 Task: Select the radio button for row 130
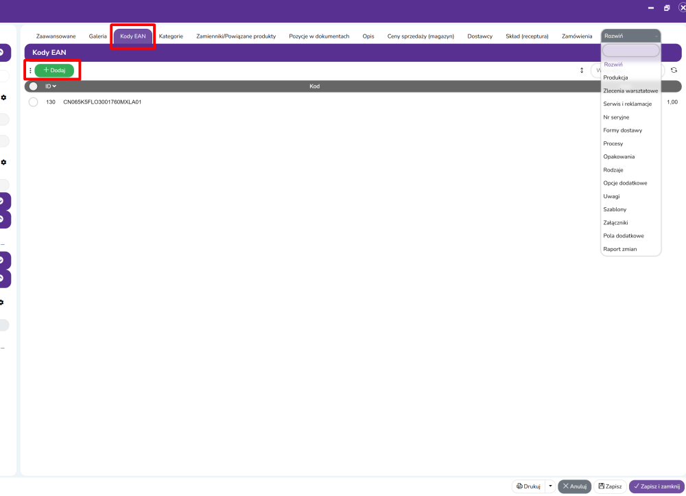(x=33, y=102)
